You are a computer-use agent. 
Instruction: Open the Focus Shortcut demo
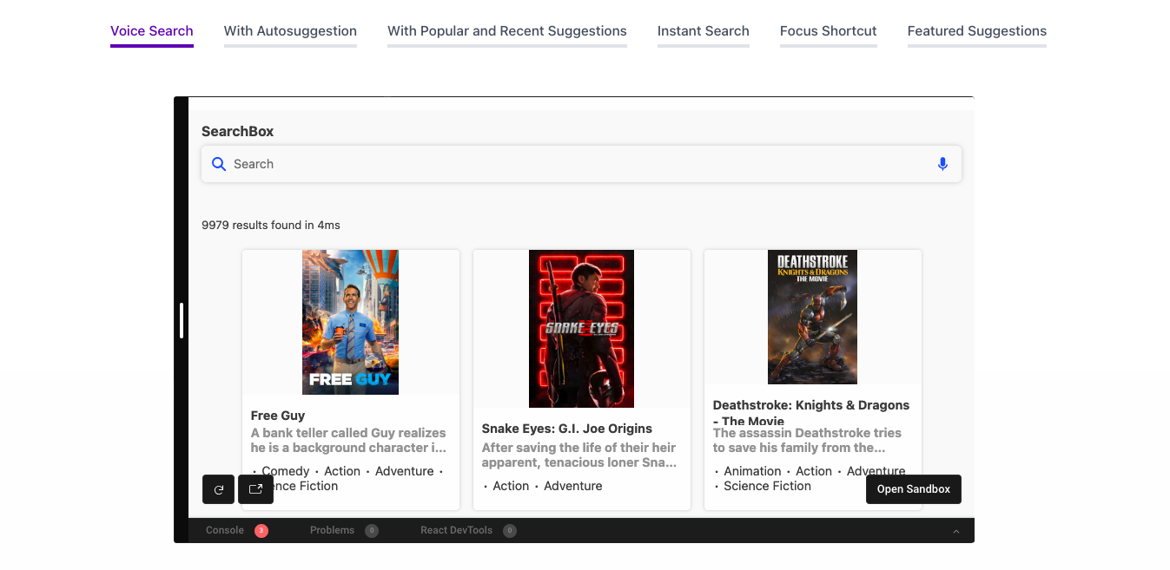click(828, 30)
